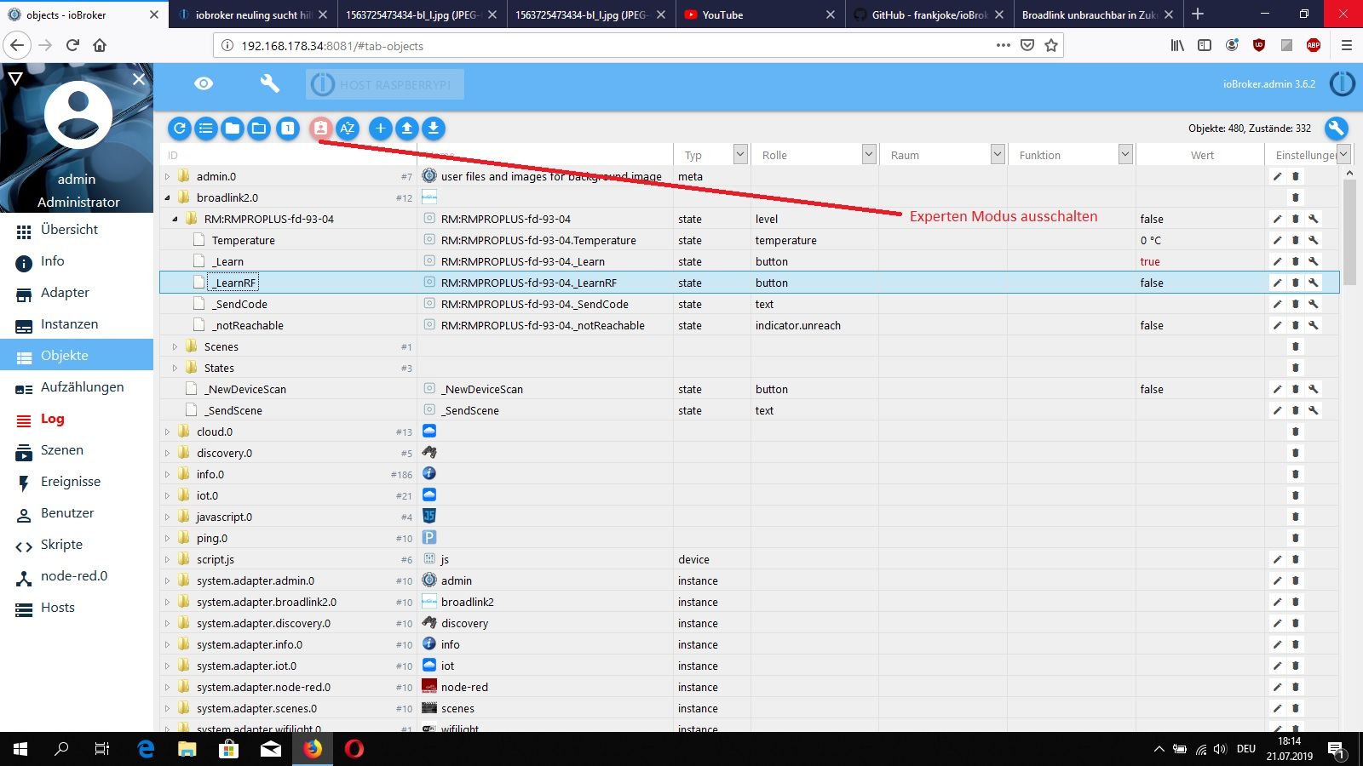Open File Explorer from taskbar
The width and height of the screenshot is (1363, 766).
(x=187, y=749)
